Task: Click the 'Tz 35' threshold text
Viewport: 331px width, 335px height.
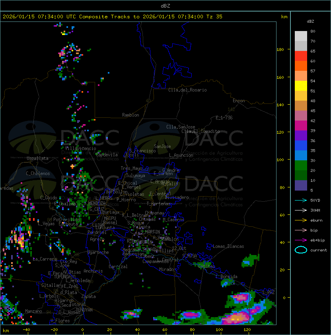Action: (214, 17)
